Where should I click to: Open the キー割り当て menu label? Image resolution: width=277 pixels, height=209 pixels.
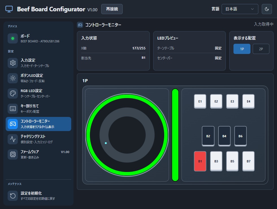(30, 106)
